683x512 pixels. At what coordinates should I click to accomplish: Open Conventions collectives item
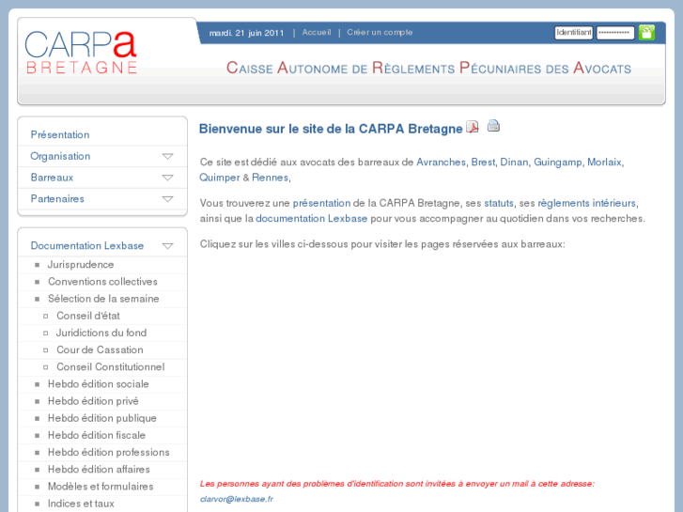(102, 282)
